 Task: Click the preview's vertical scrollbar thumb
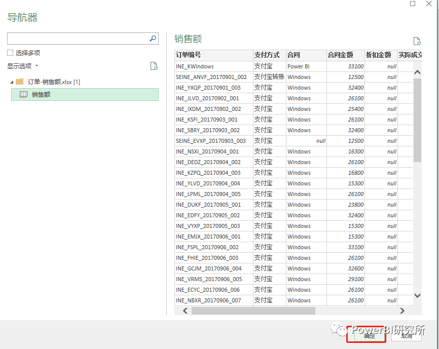coord(417,120)
